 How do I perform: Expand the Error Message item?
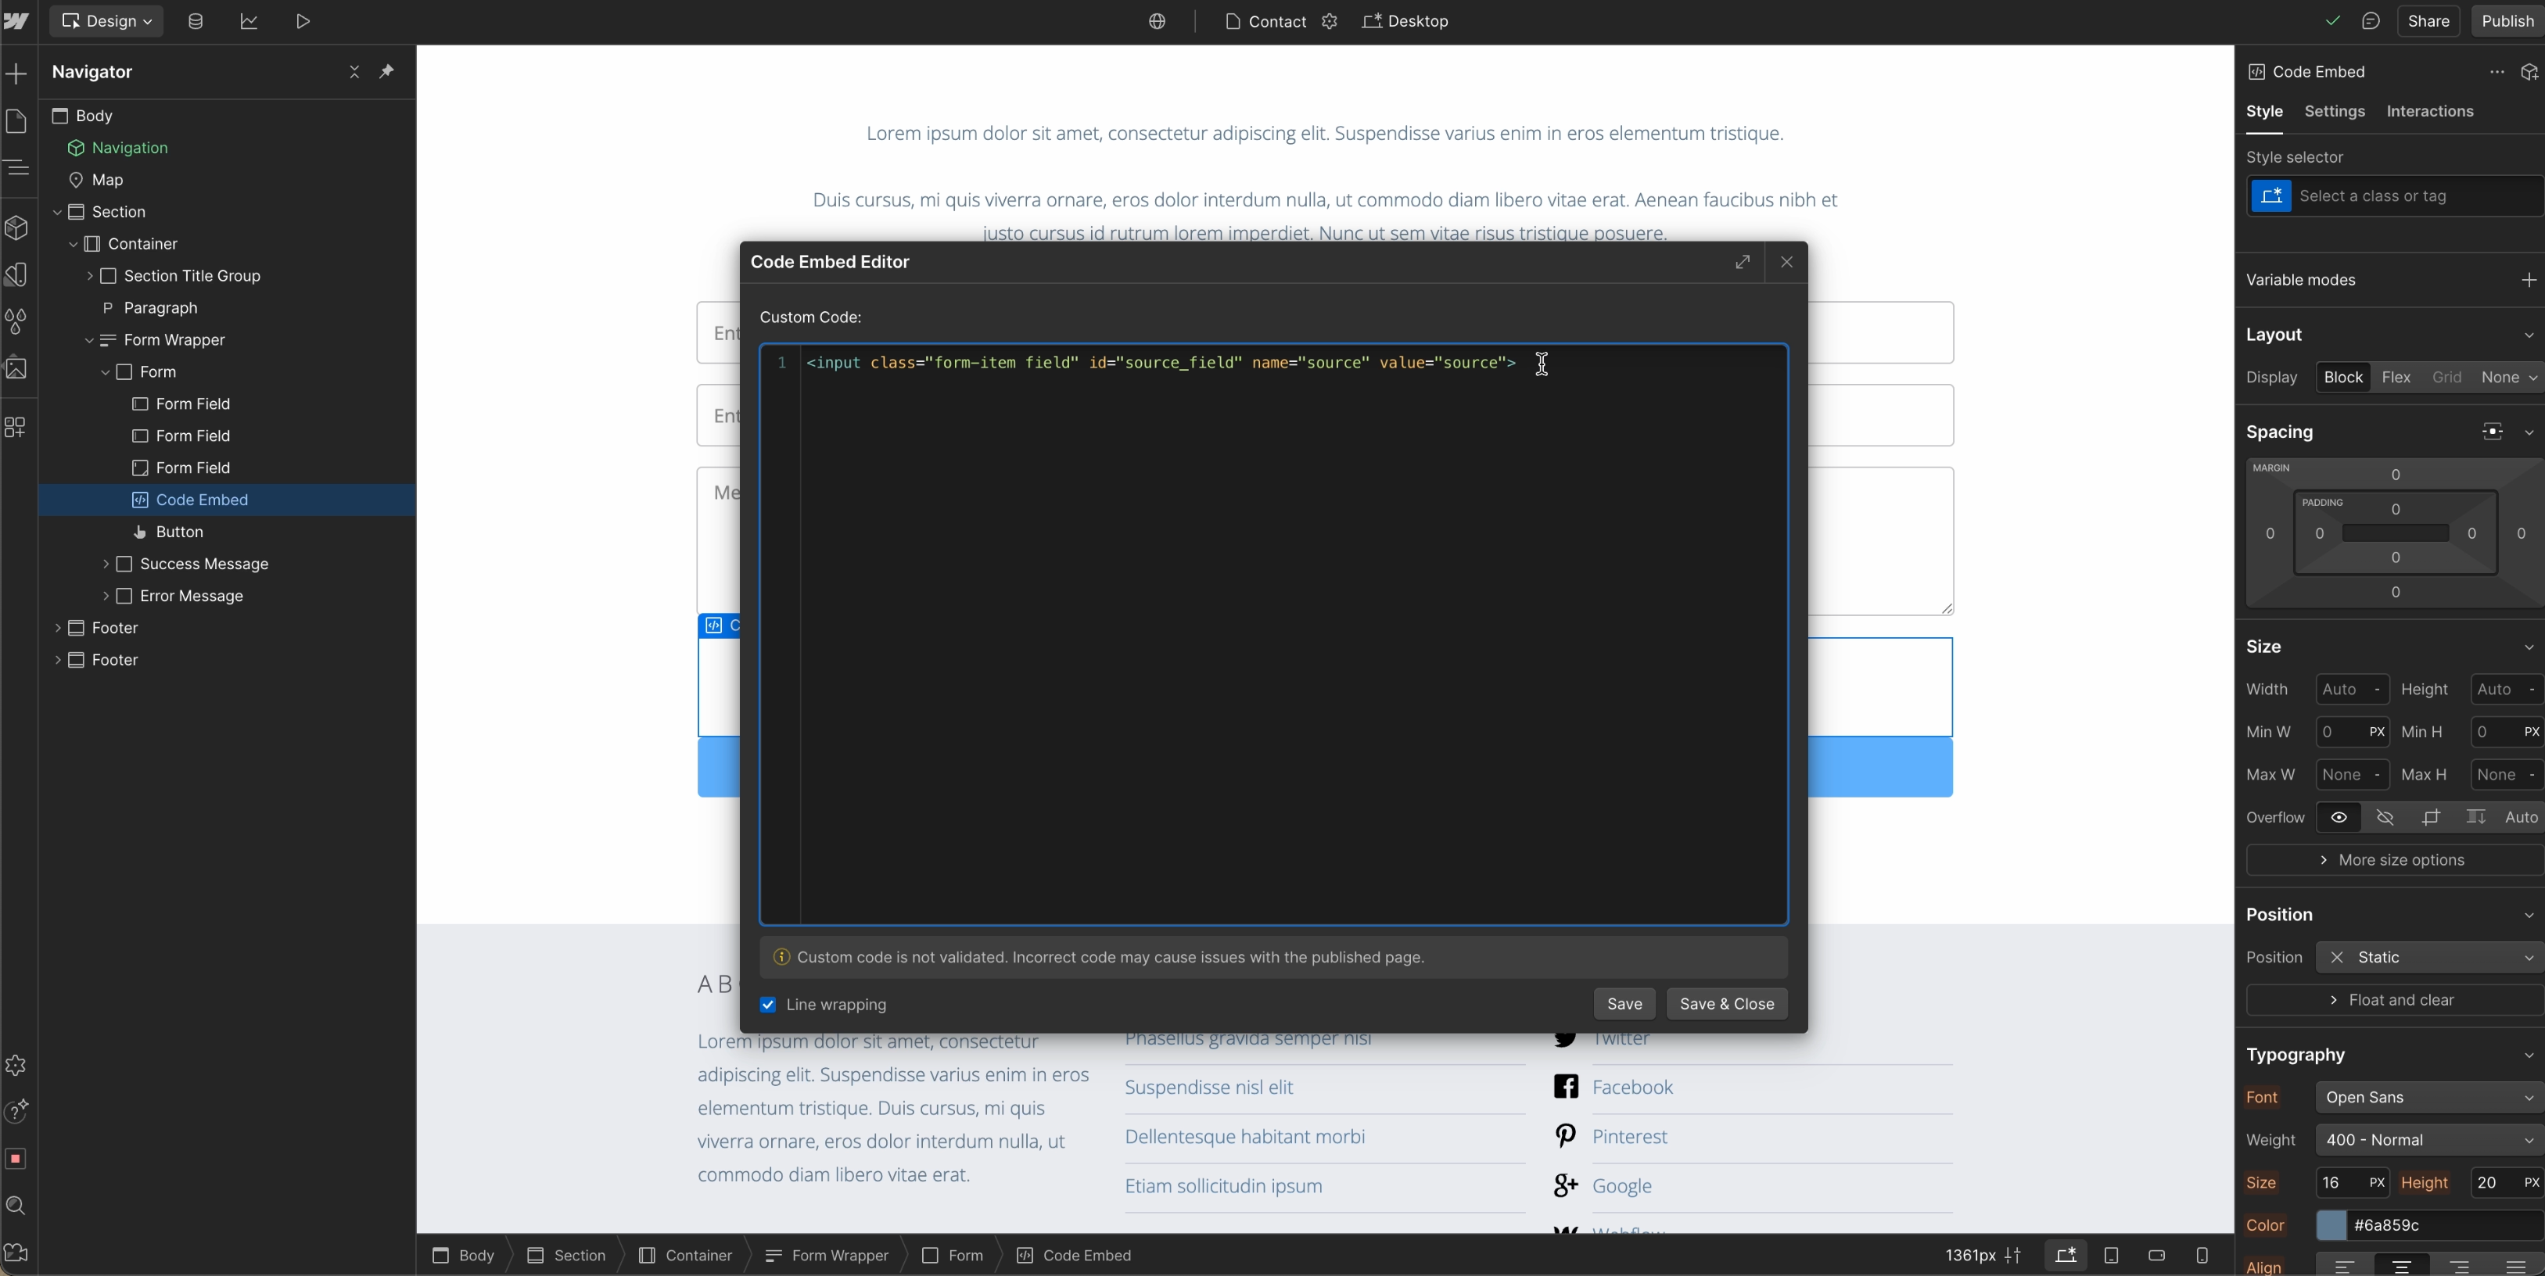click(x=106, y=596)
